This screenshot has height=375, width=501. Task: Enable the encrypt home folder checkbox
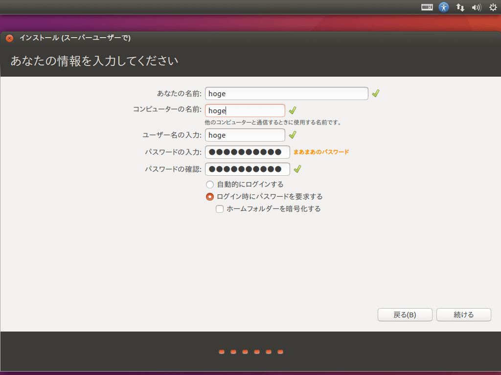pos(220,209)
